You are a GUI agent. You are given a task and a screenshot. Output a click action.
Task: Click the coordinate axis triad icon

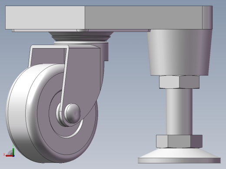9,151
